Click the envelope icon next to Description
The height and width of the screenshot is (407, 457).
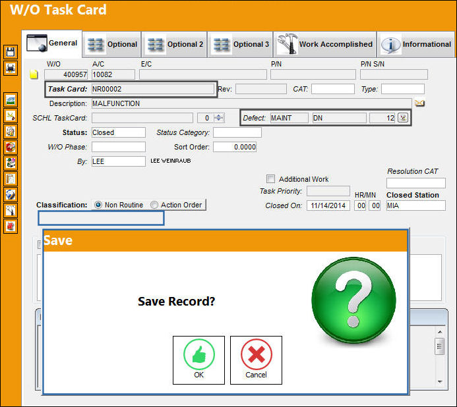click(x=419, y=103)
